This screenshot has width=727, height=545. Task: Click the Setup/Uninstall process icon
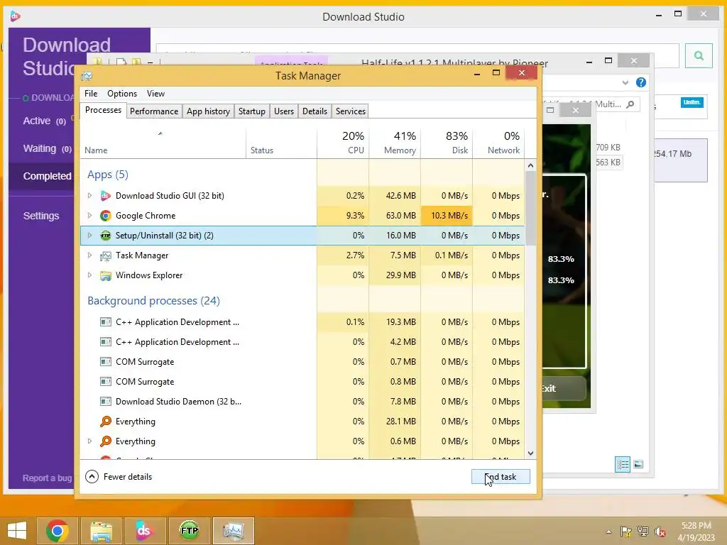pos(106,236)
